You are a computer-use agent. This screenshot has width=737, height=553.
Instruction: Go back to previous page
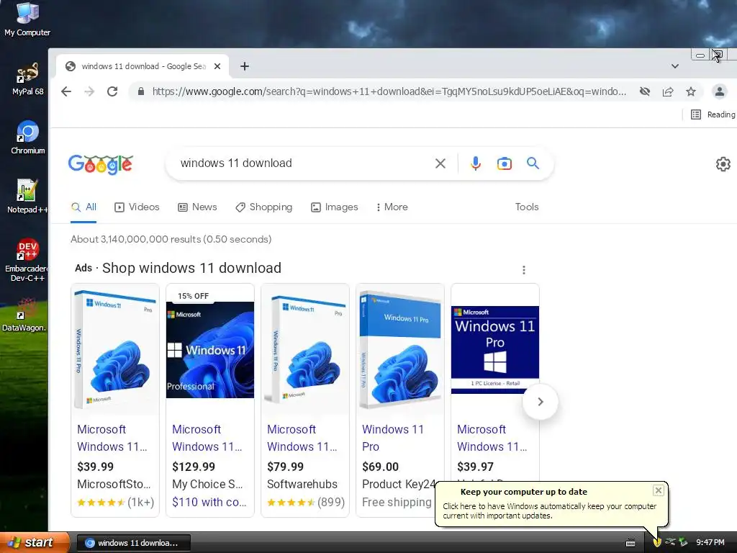66,91
